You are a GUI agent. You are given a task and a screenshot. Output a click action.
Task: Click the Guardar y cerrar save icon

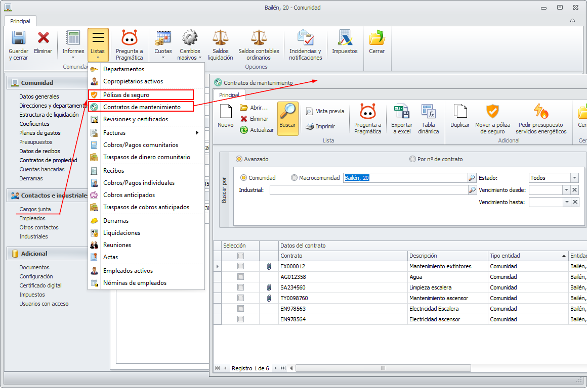point(19,38)
